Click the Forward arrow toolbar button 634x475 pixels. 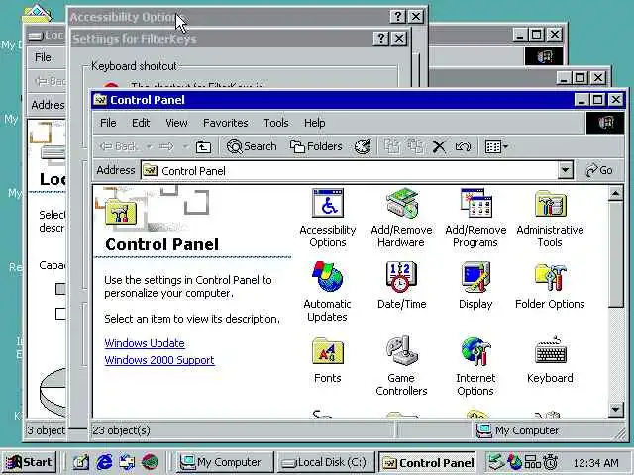click(166, 146)
